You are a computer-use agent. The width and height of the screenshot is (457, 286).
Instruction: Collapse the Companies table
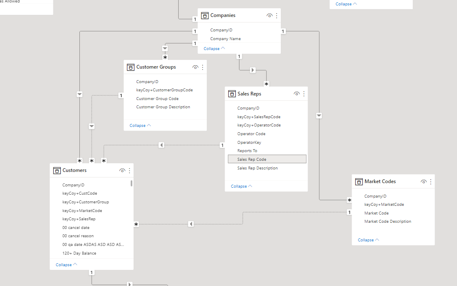(214, 49)
